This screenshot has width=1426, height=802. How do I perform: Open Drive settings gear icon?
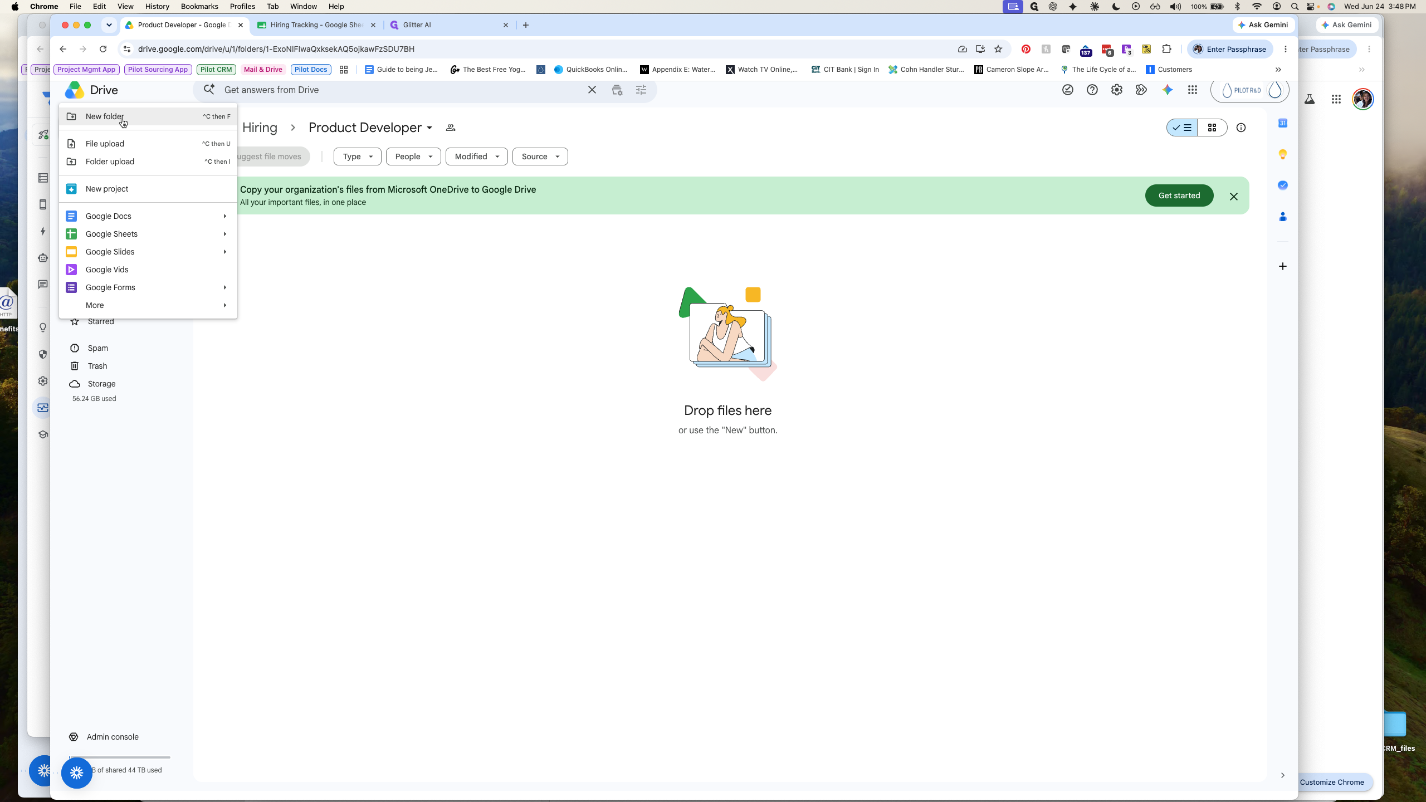1116,90
